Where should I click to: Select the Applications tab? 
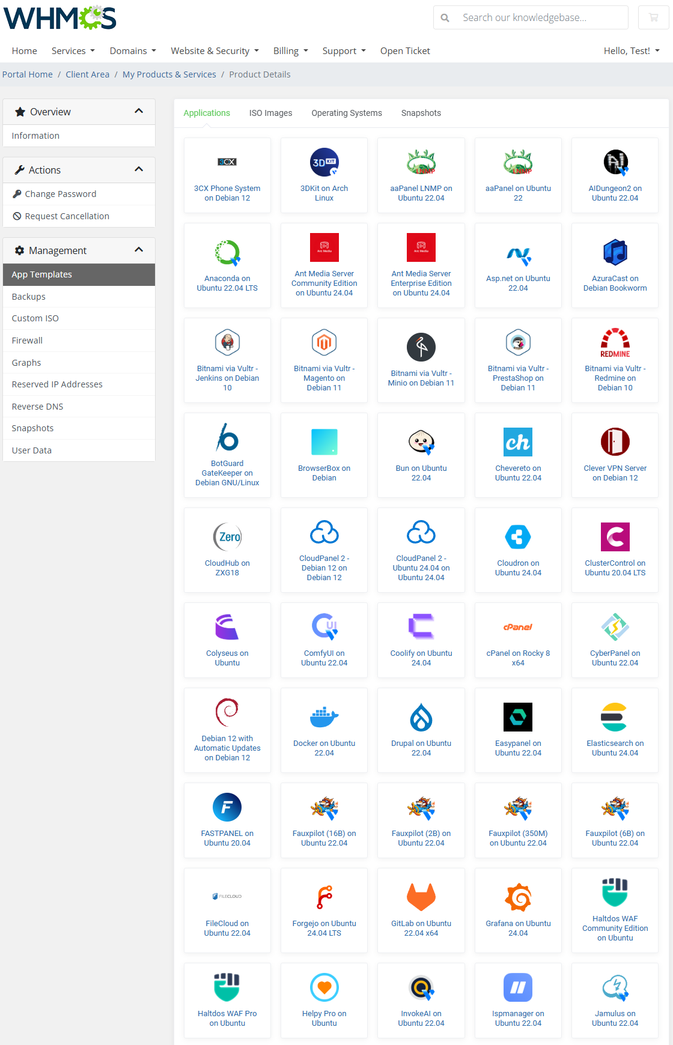207,113
